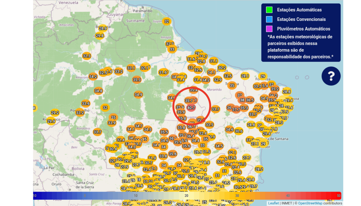
Task: Select the 31.1 station marker
Action: click(x=213, y=61)
